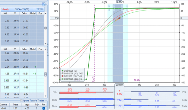Click the Delta bar value 10.35
The image size is (188, 110).
click(87, 101)
